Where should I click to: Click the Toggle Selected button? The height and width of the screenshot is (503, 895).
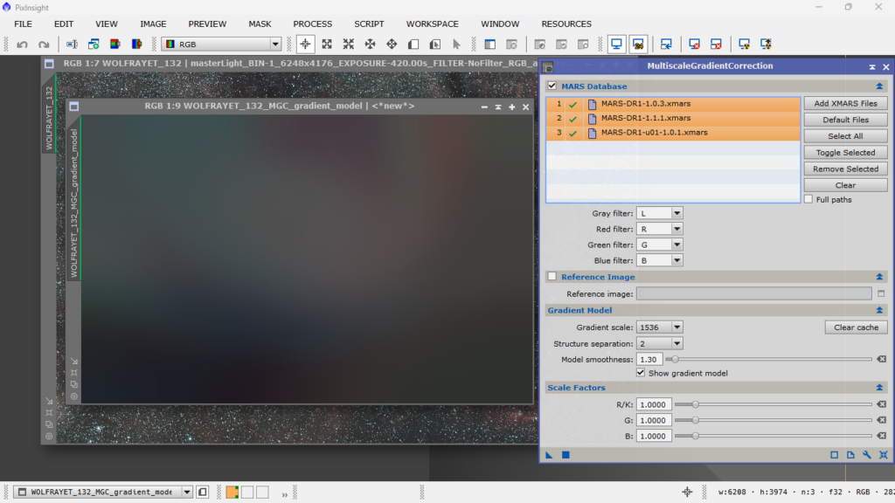pos(845,152)
